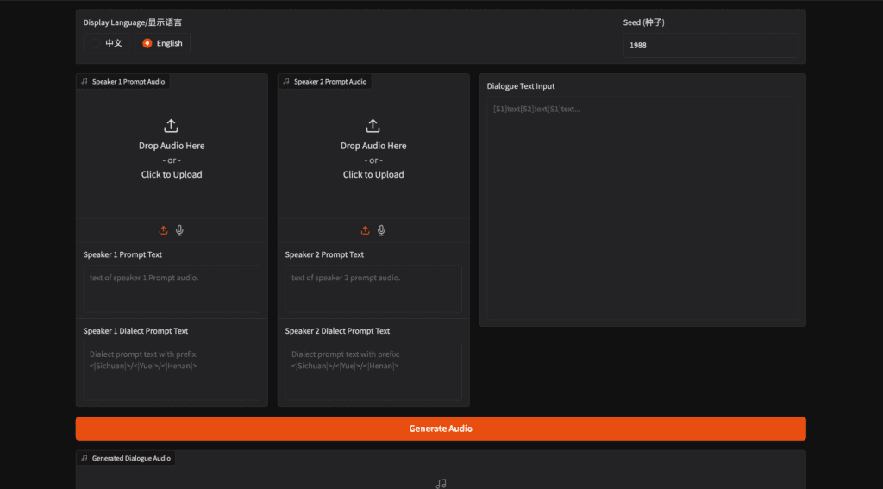Viewport: 883px width, 489px height.
Task: Click microphone icon under Speaker 2 audio
Action: coord(381,230)
